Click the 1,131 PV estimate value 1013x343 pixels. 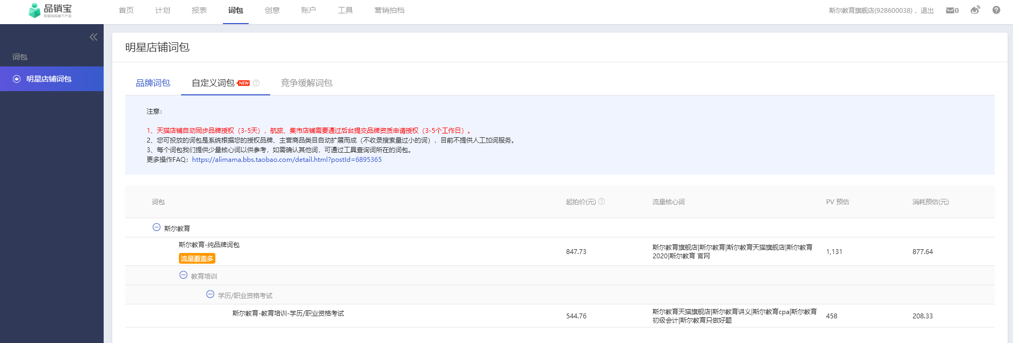tap(834, 252)
